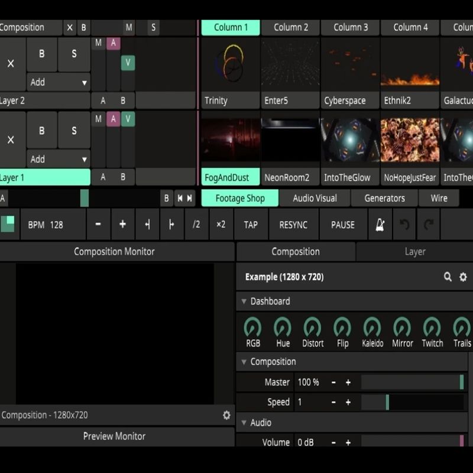
Task: Toggle Solo on Layer 2
Action: pyautogui.click(x=74, y=54)
